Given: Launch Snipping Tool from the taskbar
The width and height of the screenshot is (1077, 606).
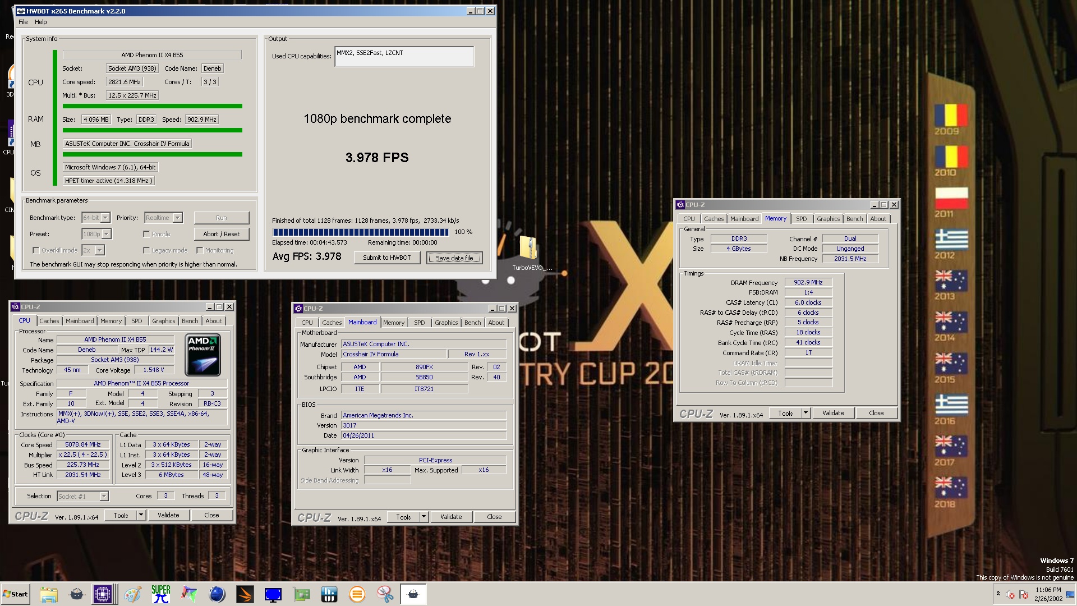Looking at the screenshot, I should 385,594.
